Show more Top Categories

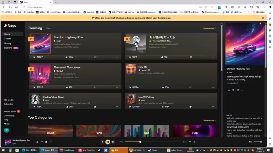click(210, 120)
